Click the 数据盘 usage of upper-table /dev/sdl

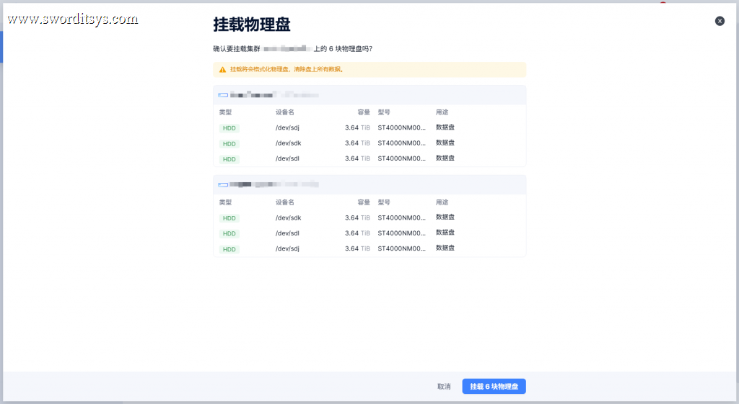pyautogui.click(x=445, y=158)
